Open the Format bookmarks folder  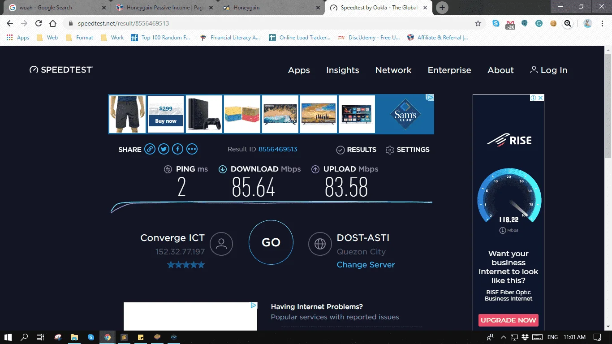point(80,38)
